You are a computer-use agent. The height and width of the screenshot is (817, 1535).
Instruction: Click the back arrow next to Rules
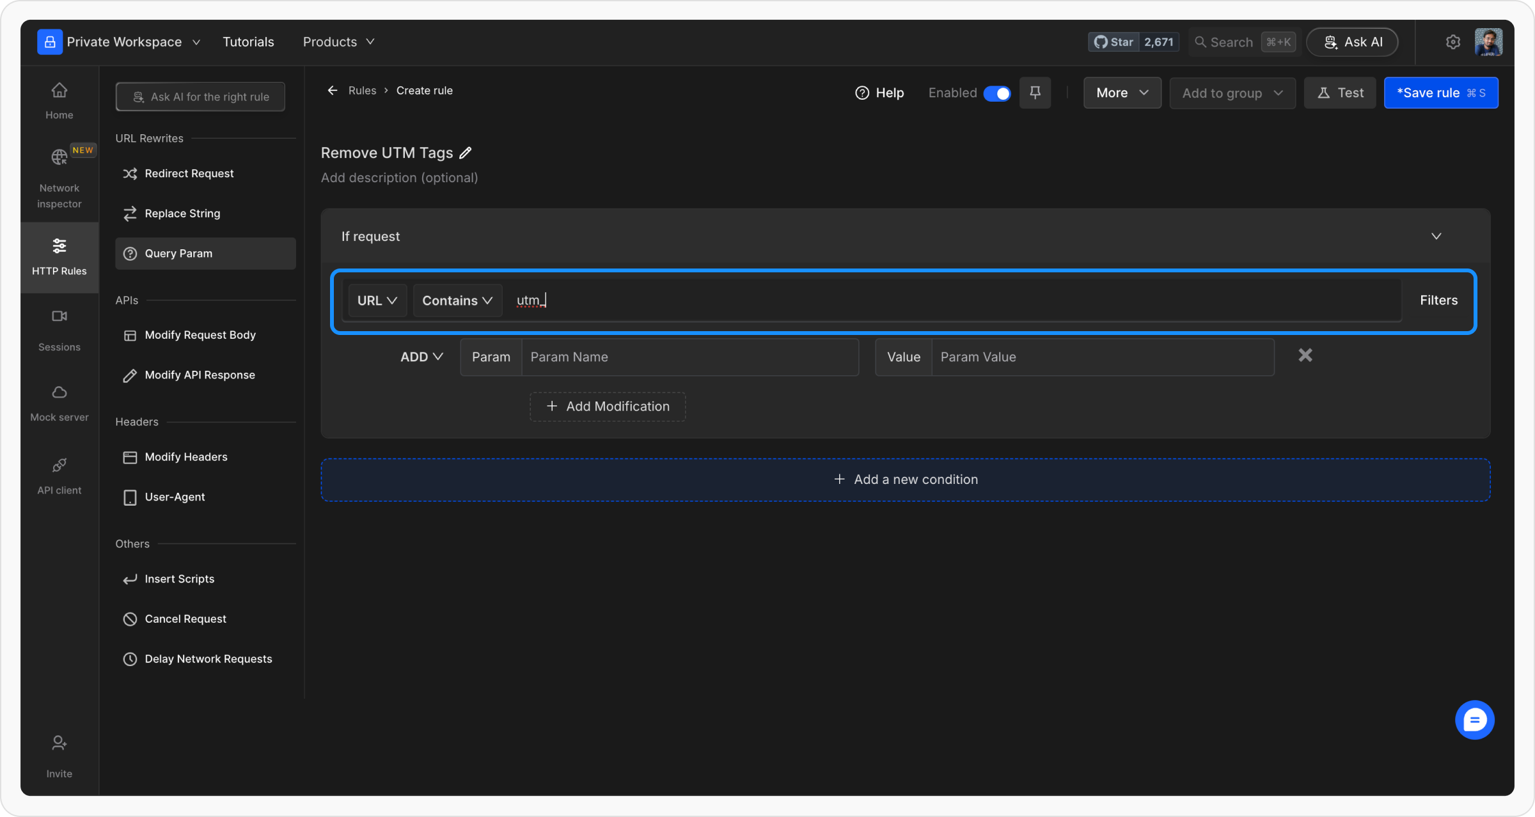tap(333, 91)
